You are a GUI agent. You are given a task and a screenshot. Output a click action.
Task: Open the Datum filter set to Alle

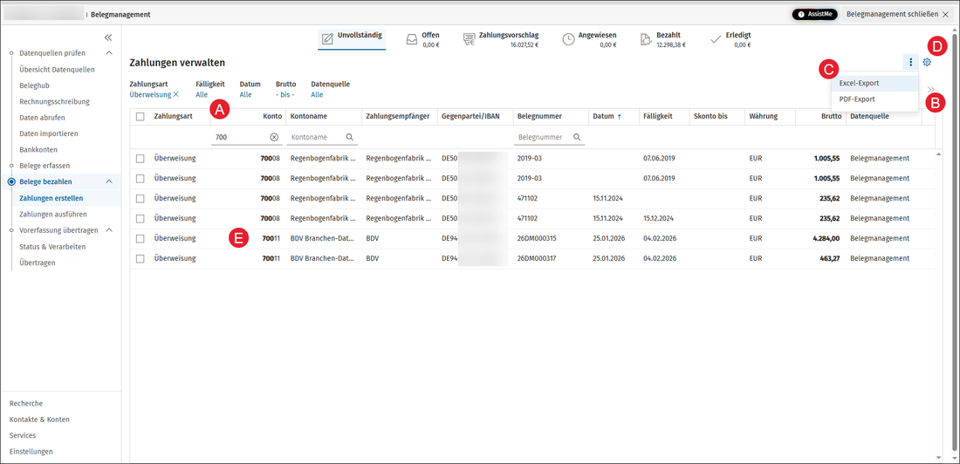point(245,94)
